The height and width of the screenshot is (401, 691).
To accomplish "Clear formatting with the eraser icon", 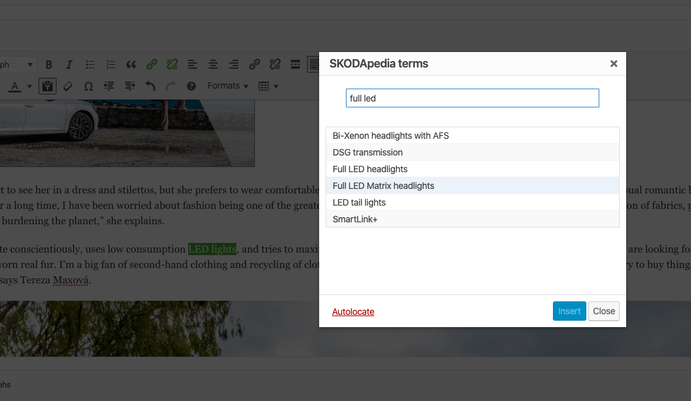I will point(68,87).
